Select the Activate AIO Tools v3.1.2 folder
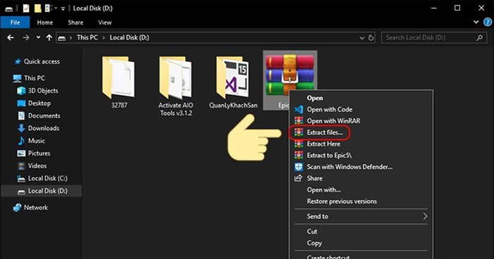This screenshot has height=259, width=494. tap(176, 86)
